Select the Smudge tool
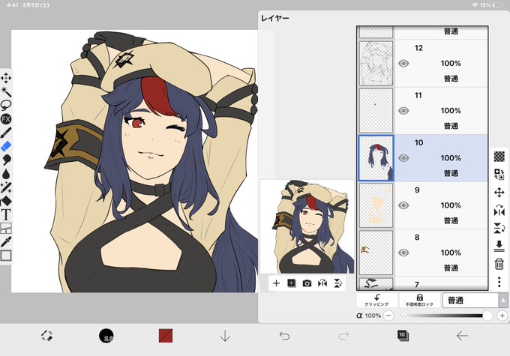 point(6,160)
